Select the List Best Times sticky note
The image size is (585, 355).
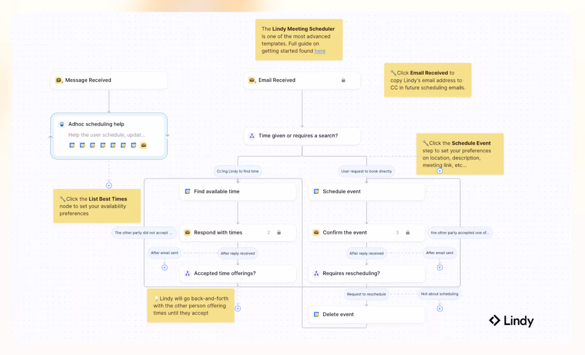coord(97,206)
